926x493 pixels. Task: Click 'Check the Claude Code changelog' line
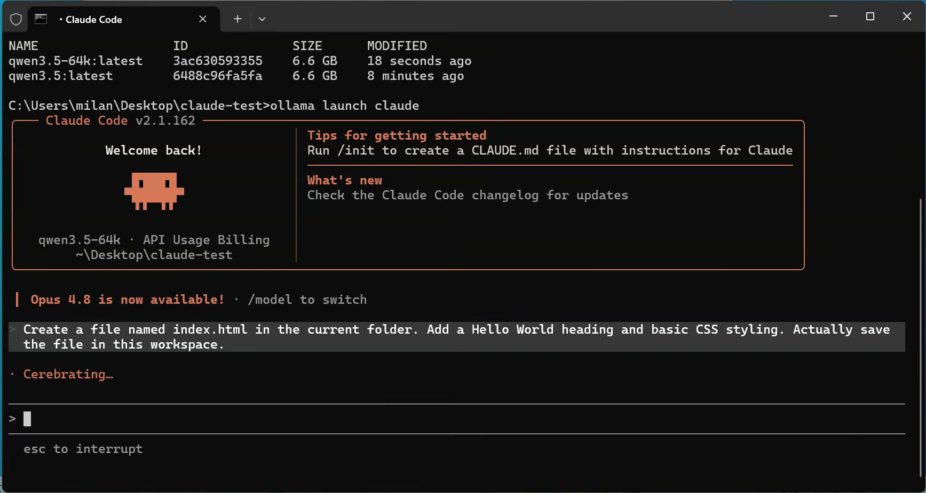(x=468, y=195)
